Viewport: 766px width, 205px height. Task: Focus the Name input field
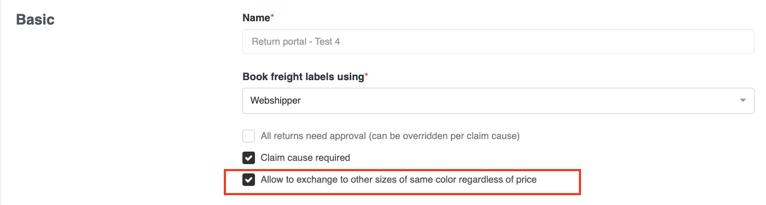pos(498,41)
